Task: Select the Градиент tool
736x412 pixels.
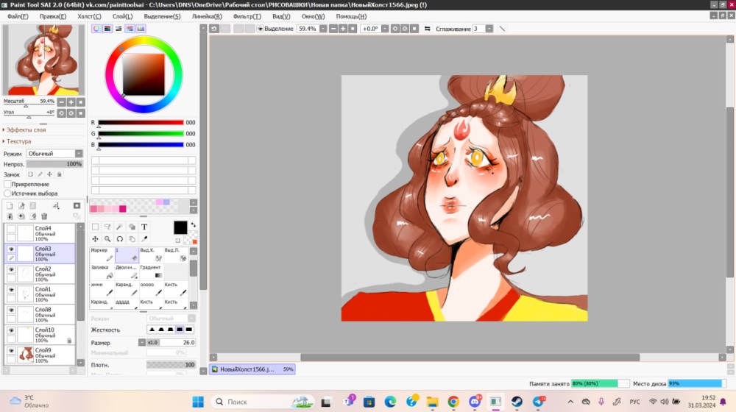Action: (152, 272)
